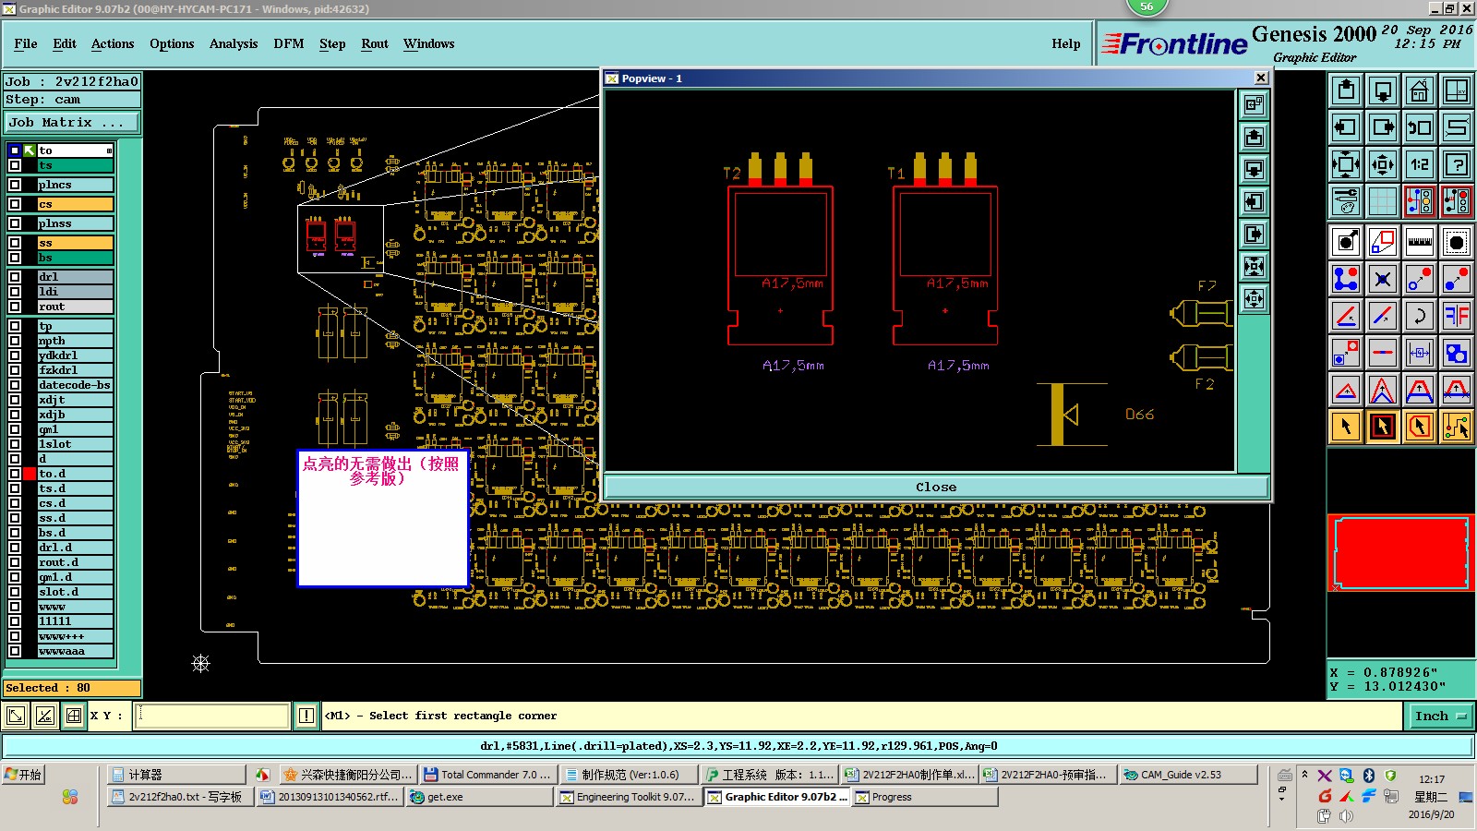Viewport: 1477px width, 831px height.
Task: Toggle checkbox for the to.d layer
Action: pos(15,474)
